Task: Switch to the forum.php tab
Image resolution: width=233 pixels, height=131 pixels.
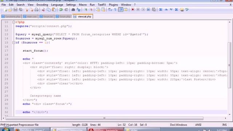Action: pyautogui.click(x=63, y=16)
